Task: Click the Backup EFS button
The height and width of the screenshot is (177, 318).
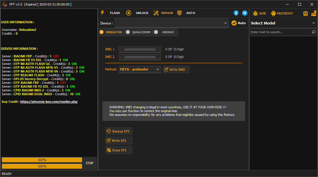Action: click(119, 131)
